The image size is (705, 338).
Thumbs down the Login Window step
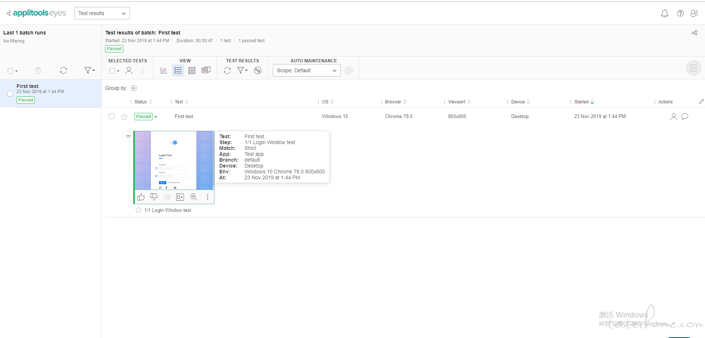154,197
